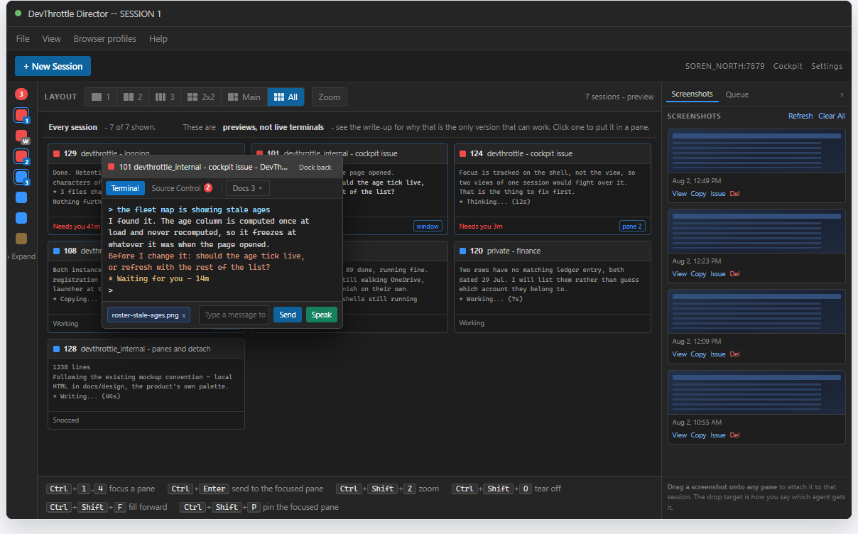
Task: Open the red alert badge showing 3
Action: 21,94
